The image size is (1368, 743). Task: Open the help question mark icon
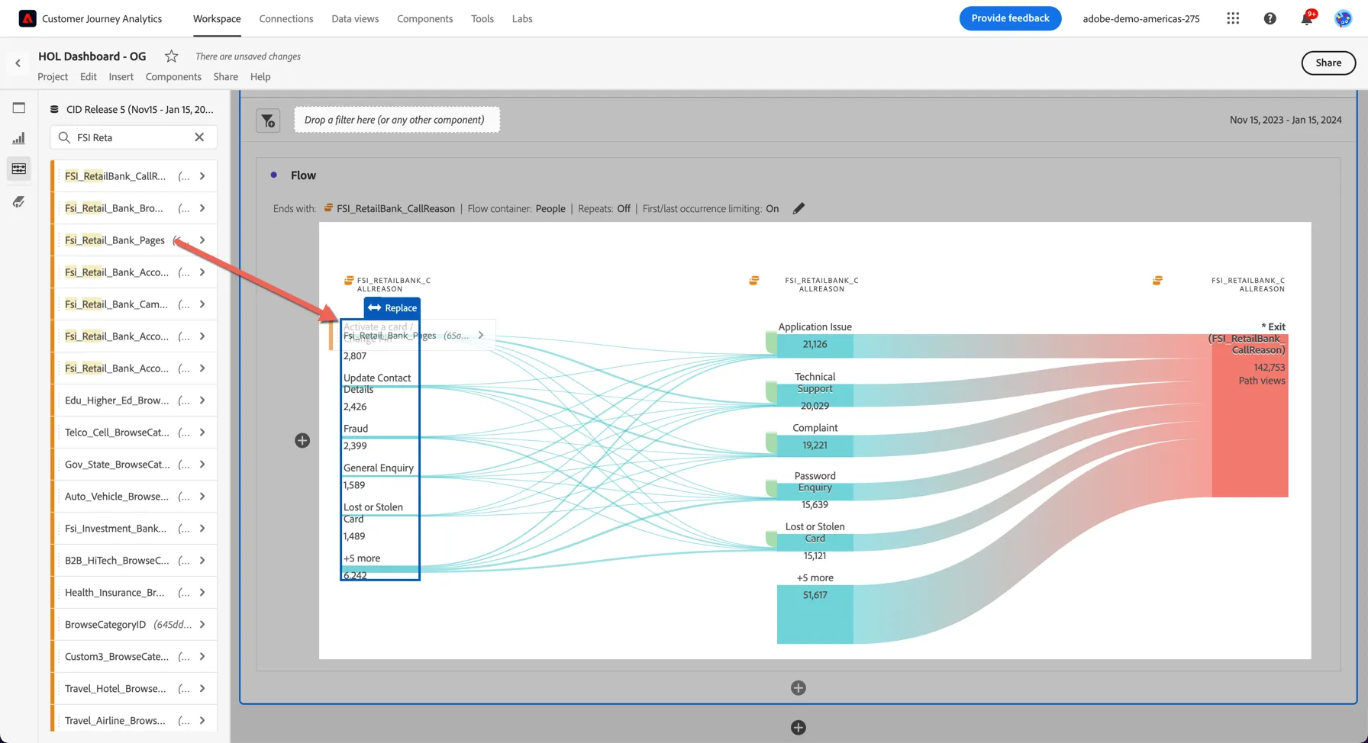tap(1270, 18)
